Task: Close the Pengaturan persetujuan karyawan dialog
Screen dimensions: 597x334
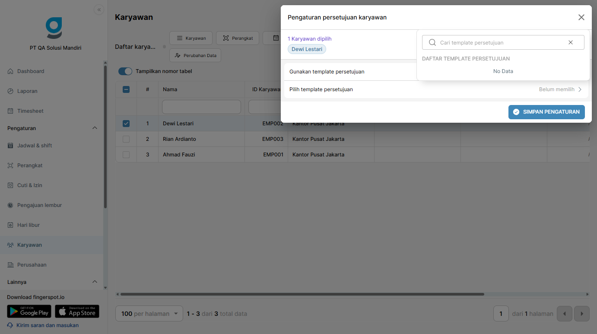Action: (x=581, y=17)
